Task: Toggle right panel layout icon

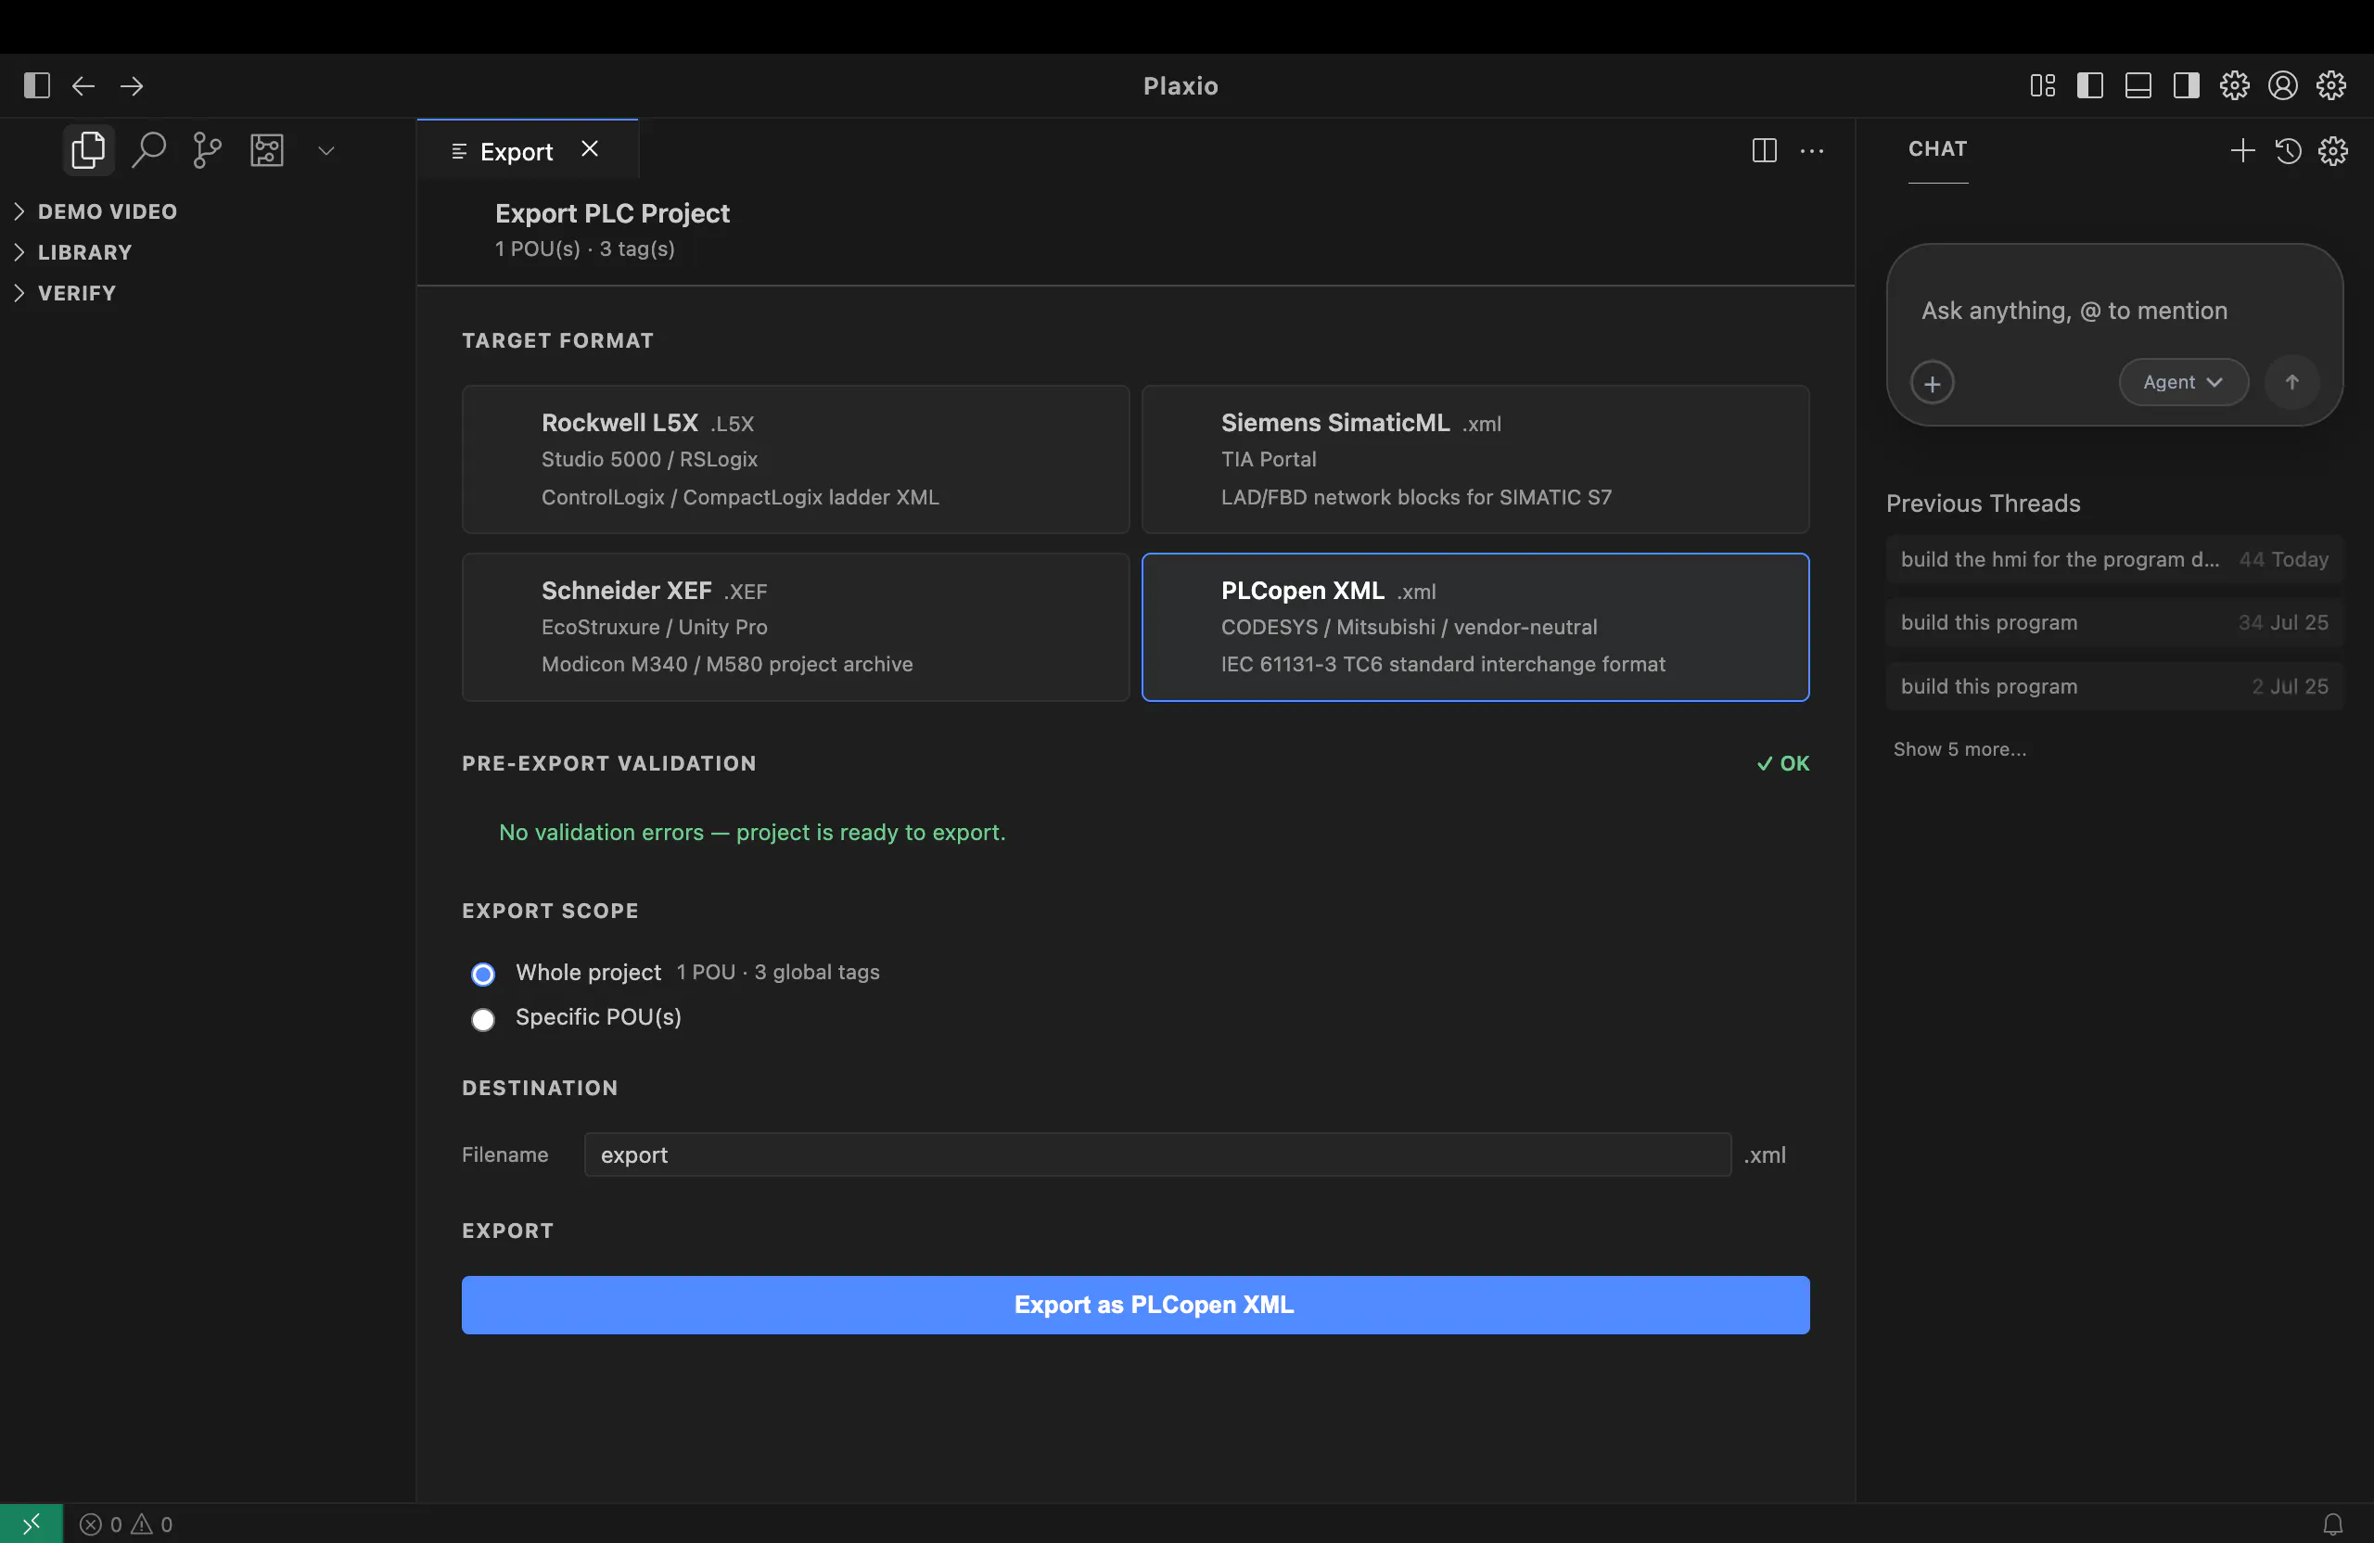Action: pos(2187,86)
